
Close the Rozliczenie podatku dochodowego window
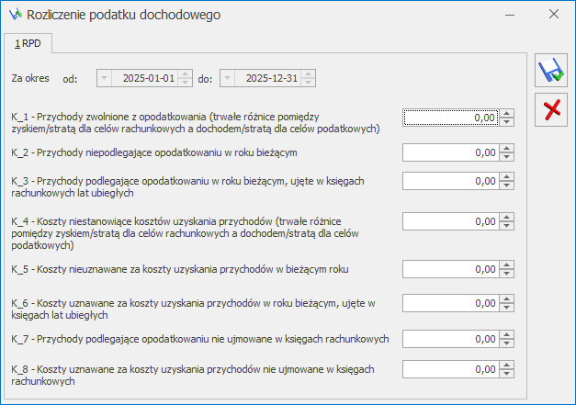(x=554, y=15)
